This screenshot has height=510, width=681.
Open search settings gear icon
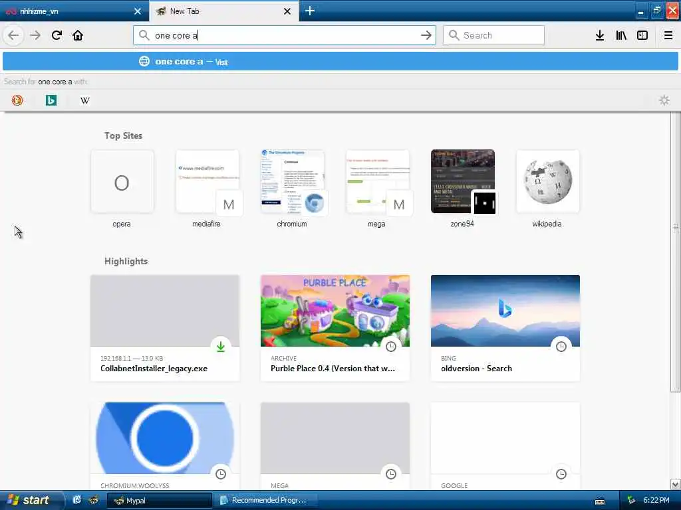point(664,100)
